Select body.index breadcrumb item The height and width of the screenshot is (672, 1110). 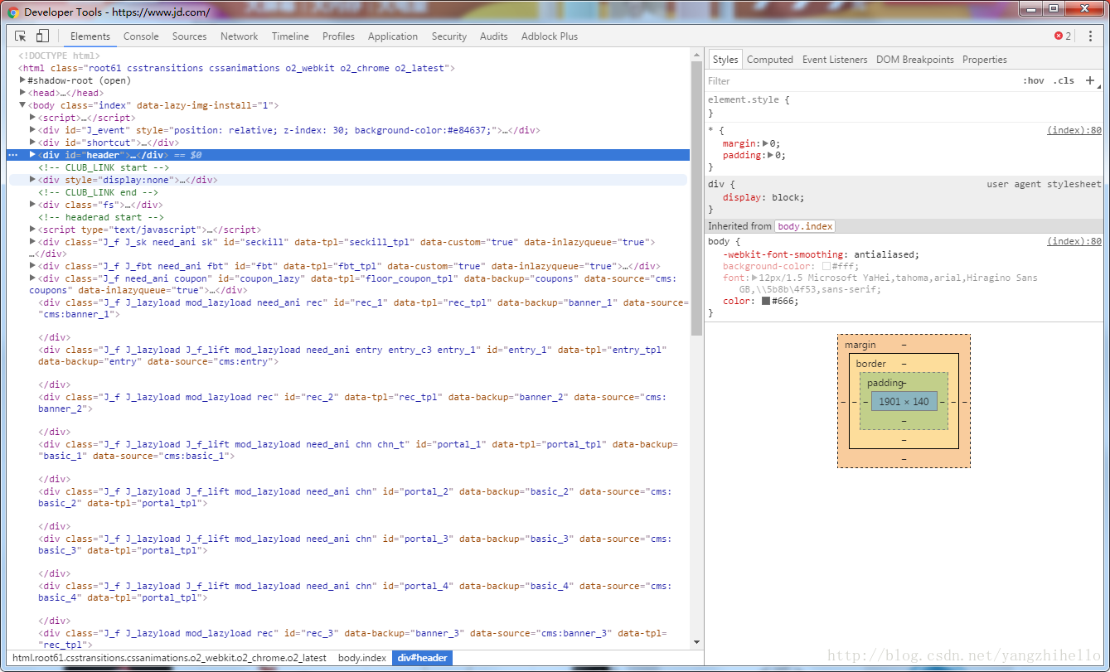tap(362, 658)
